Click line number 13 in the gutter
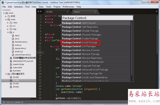This screenshot has width=160, height=105. tap(40, 52)
